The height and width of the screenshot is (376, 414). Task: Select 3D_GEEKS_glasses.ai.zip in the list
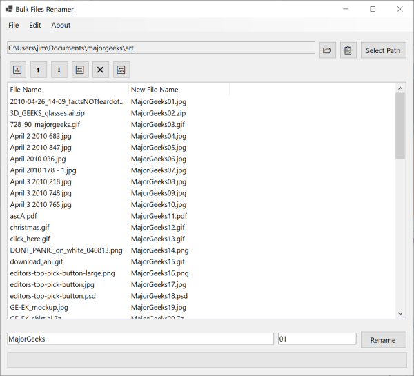tap(47, 113)
